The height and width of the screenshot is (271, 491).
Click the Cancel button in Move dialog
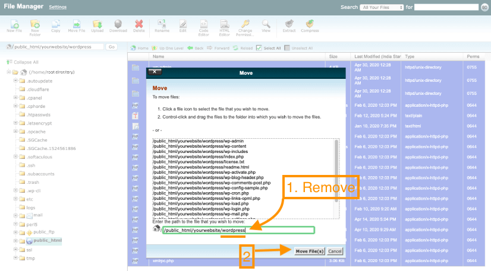335,251
